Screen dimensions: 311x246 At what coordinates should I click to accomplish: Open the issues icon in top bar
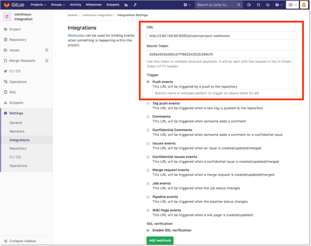tap(249, 5)
